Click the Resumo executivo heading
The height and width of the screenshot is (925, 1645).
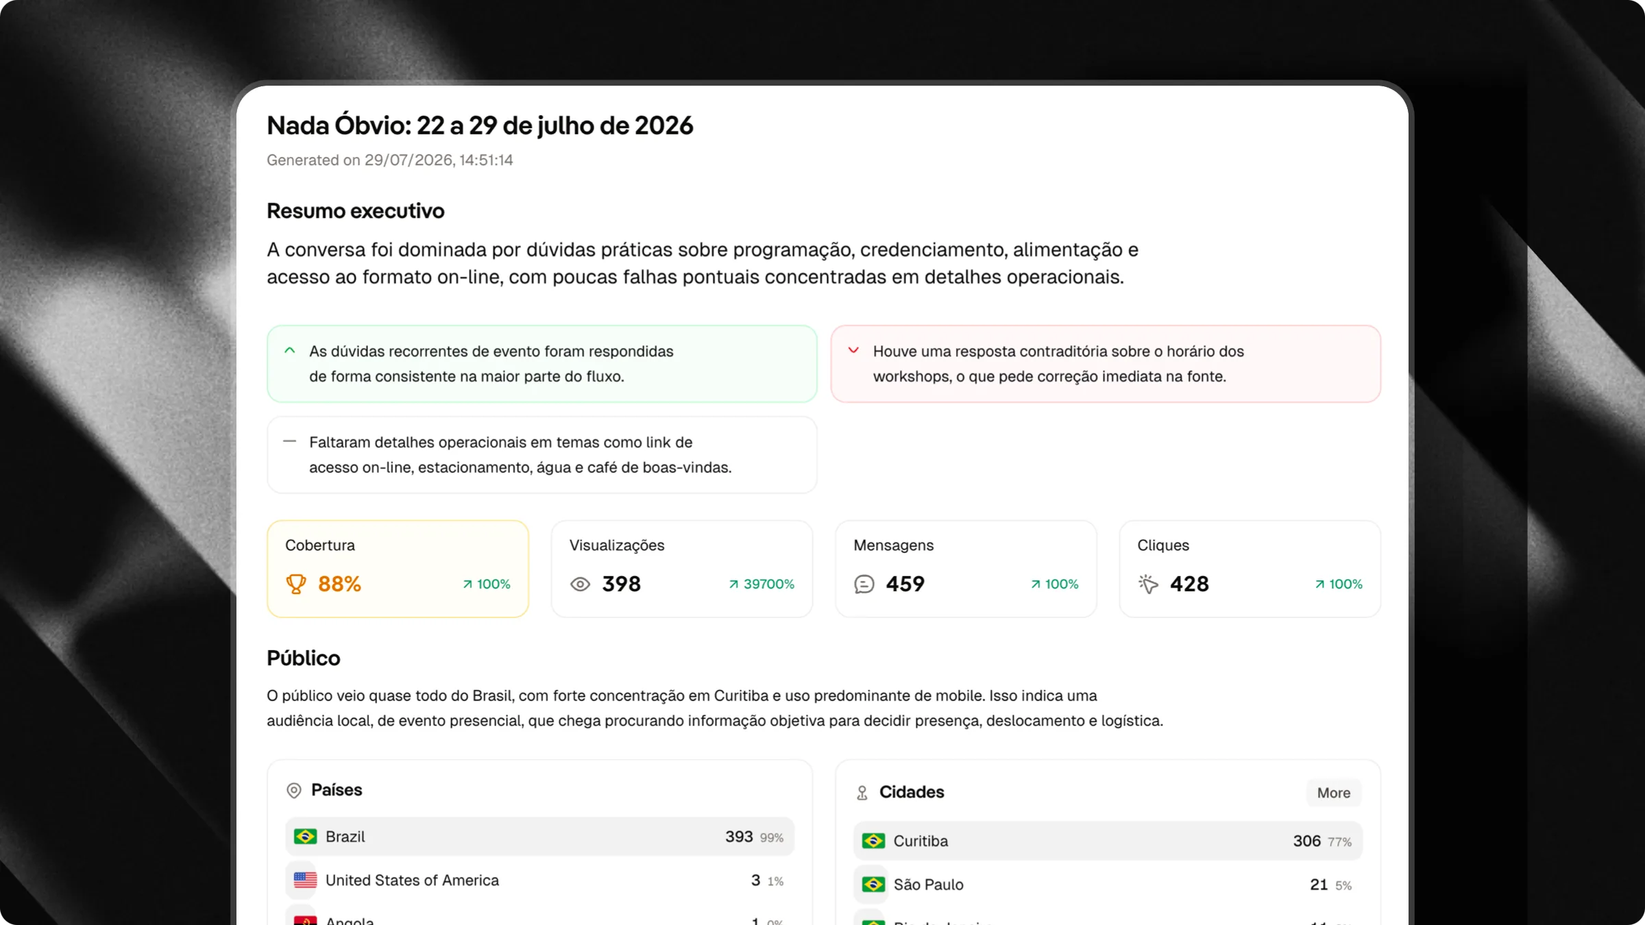[x=355, y=211]
